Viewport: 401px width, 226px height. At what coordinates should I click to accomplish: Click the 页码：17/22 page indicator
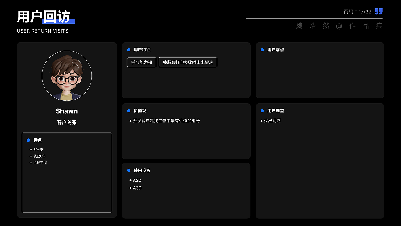[357, 11]
